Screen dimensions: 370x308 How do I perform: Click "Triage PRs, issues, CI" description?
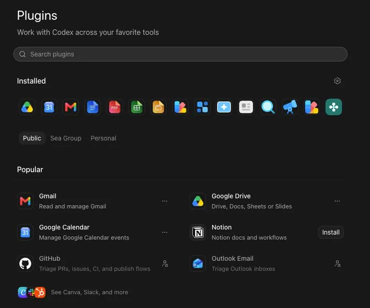[95, 269]
